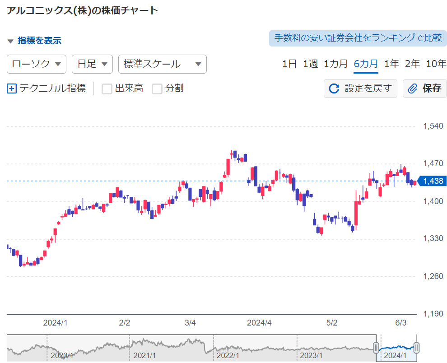Click the 1,330 price axis label
447x363 pixels.
[x=433, y=238]
